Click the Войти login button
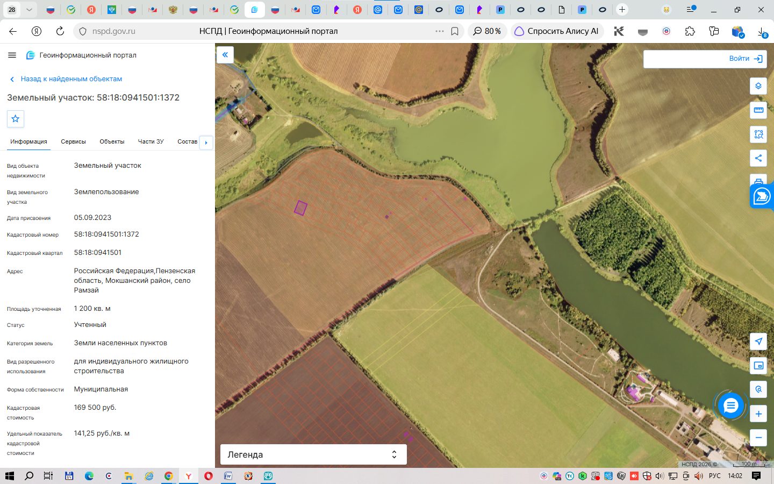The image size is (774, 484). click(x=746, y=59)
